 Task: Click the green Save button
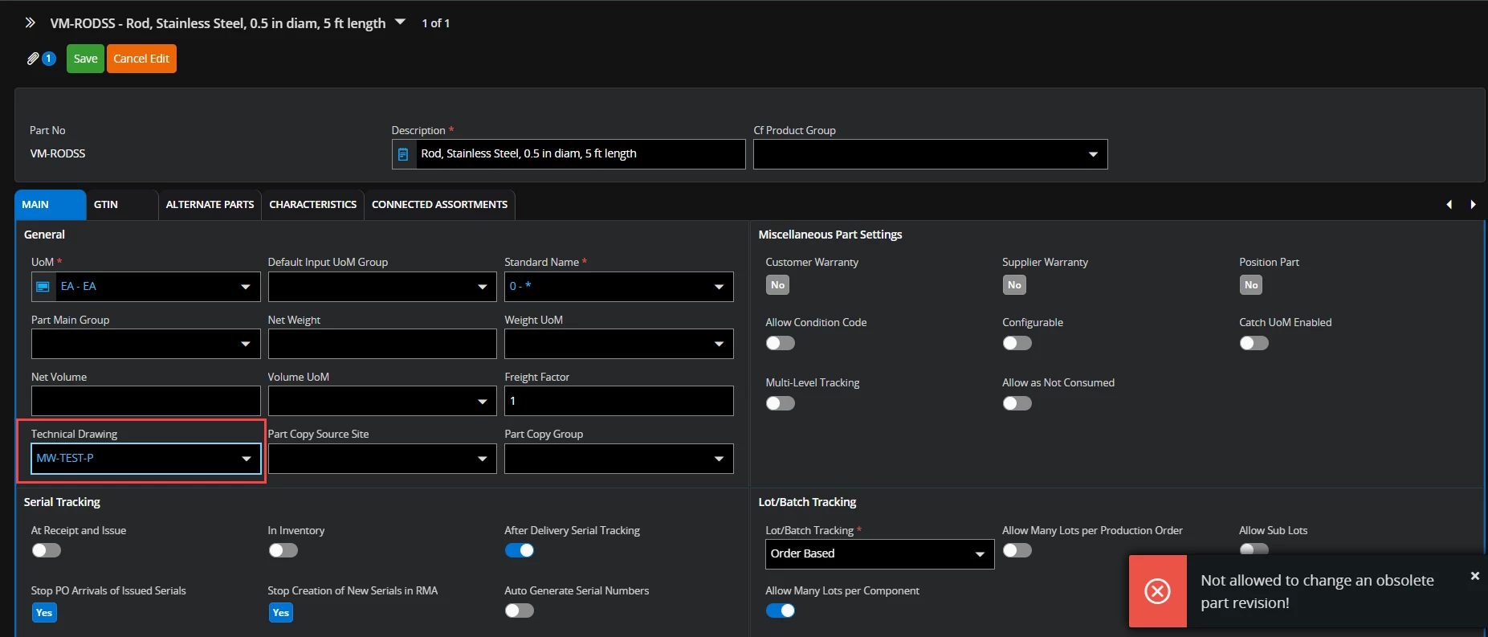click(85, 59)
